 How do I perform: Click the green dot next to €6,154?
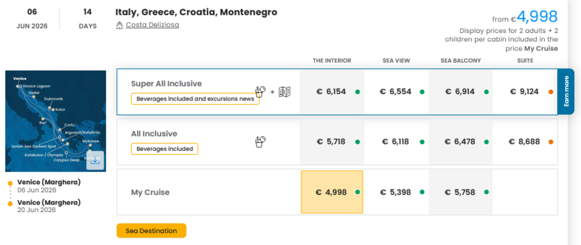(357, 92)
